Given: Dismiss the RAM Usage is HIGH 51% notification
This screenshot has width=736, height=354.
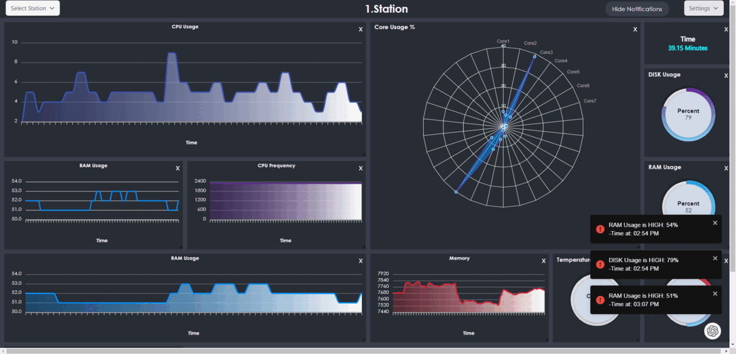Looking at the screenshot, I should (x=715, y=293).
